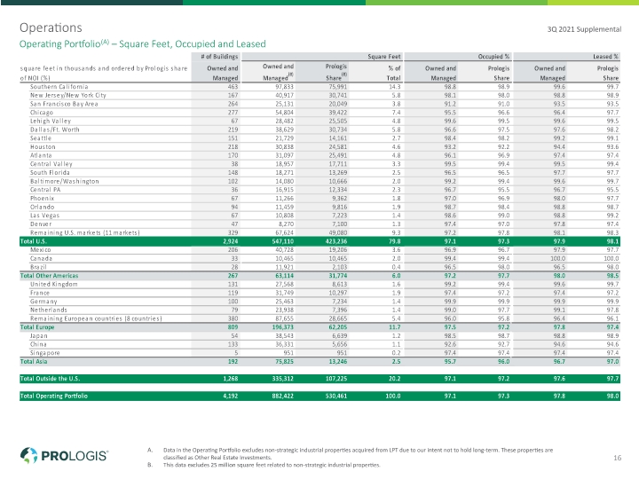
Task: Select the Japan row label
Action: pyautogui.click(x=39, y=335)
